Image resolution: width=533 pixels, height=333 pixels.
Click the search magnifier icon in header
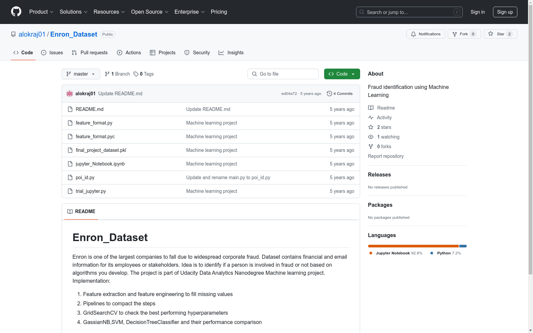click(x=362, y=12)
